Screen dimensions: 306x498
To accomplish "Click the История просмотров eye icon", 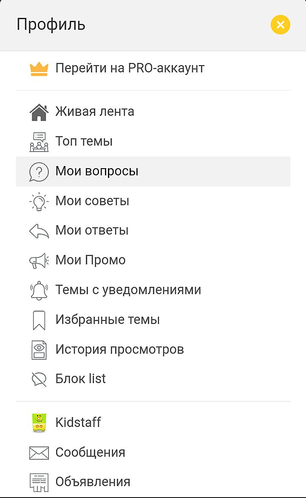I will [x=39, y=350].
